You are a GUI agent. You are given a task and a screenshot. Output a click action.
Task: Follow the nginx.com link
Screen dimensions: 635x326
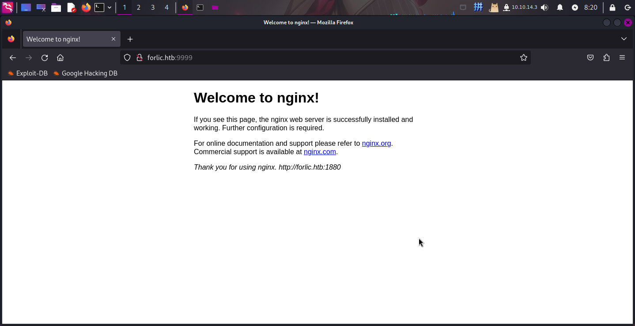coord(320,152)
